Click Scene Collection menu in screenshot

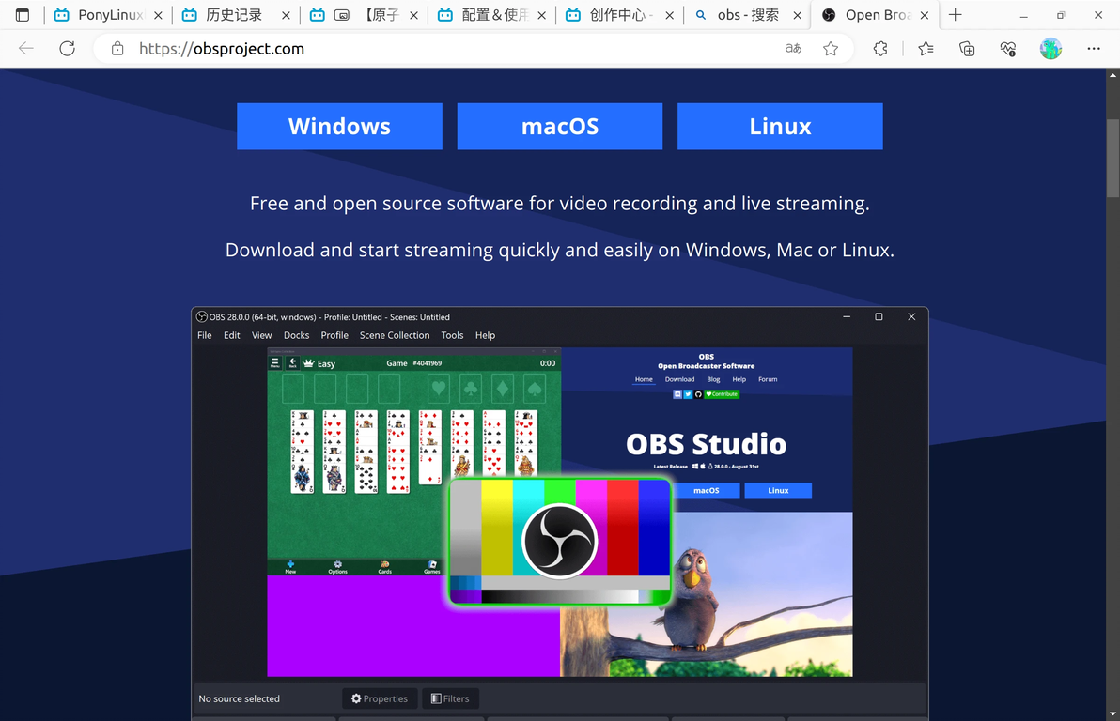[395, 335]
